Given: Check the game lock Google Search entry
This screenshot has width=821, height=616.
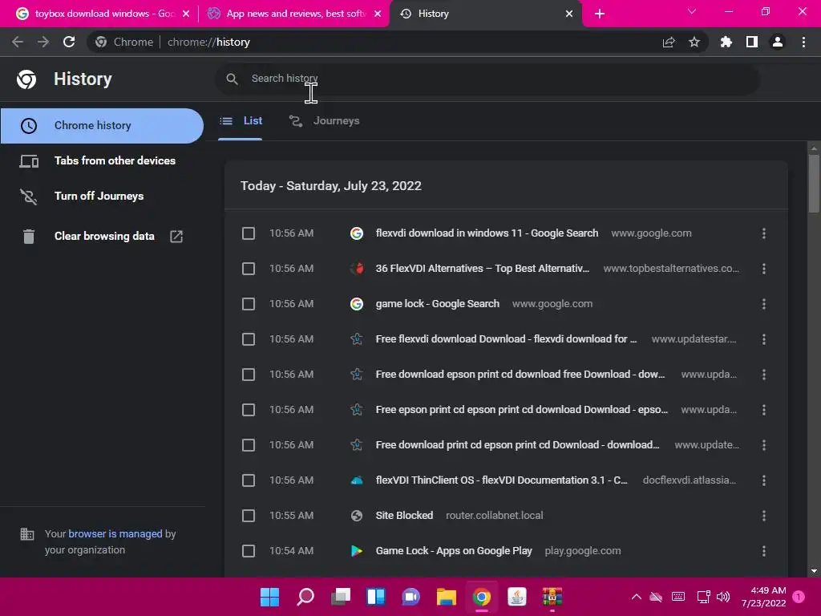Looking at the screenshot, I should [249, 304].
